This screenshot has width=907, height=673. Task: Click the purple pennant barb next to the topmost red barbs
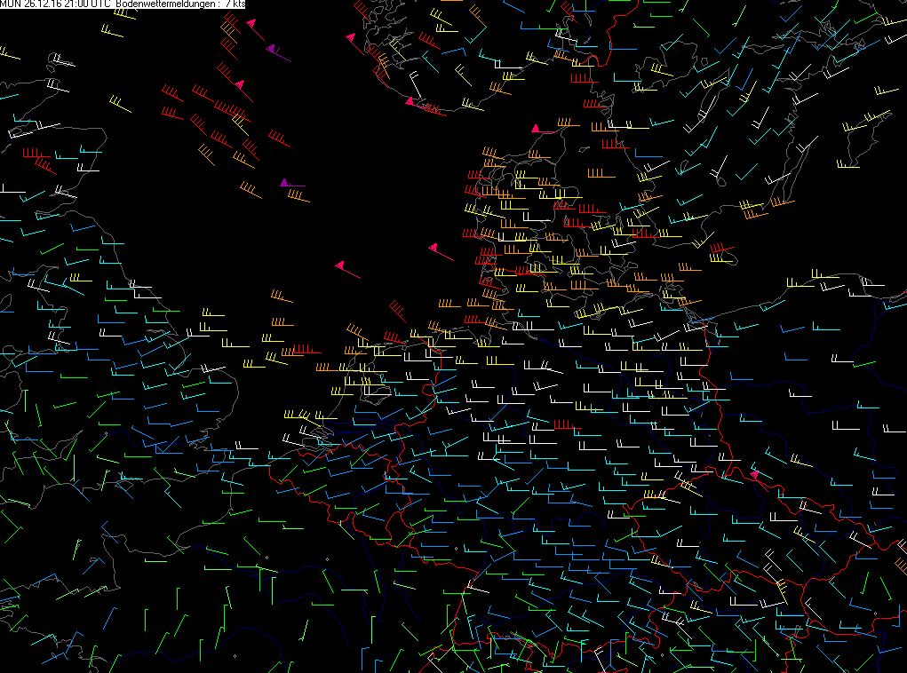pyautogui.click(x=278, y=52)
